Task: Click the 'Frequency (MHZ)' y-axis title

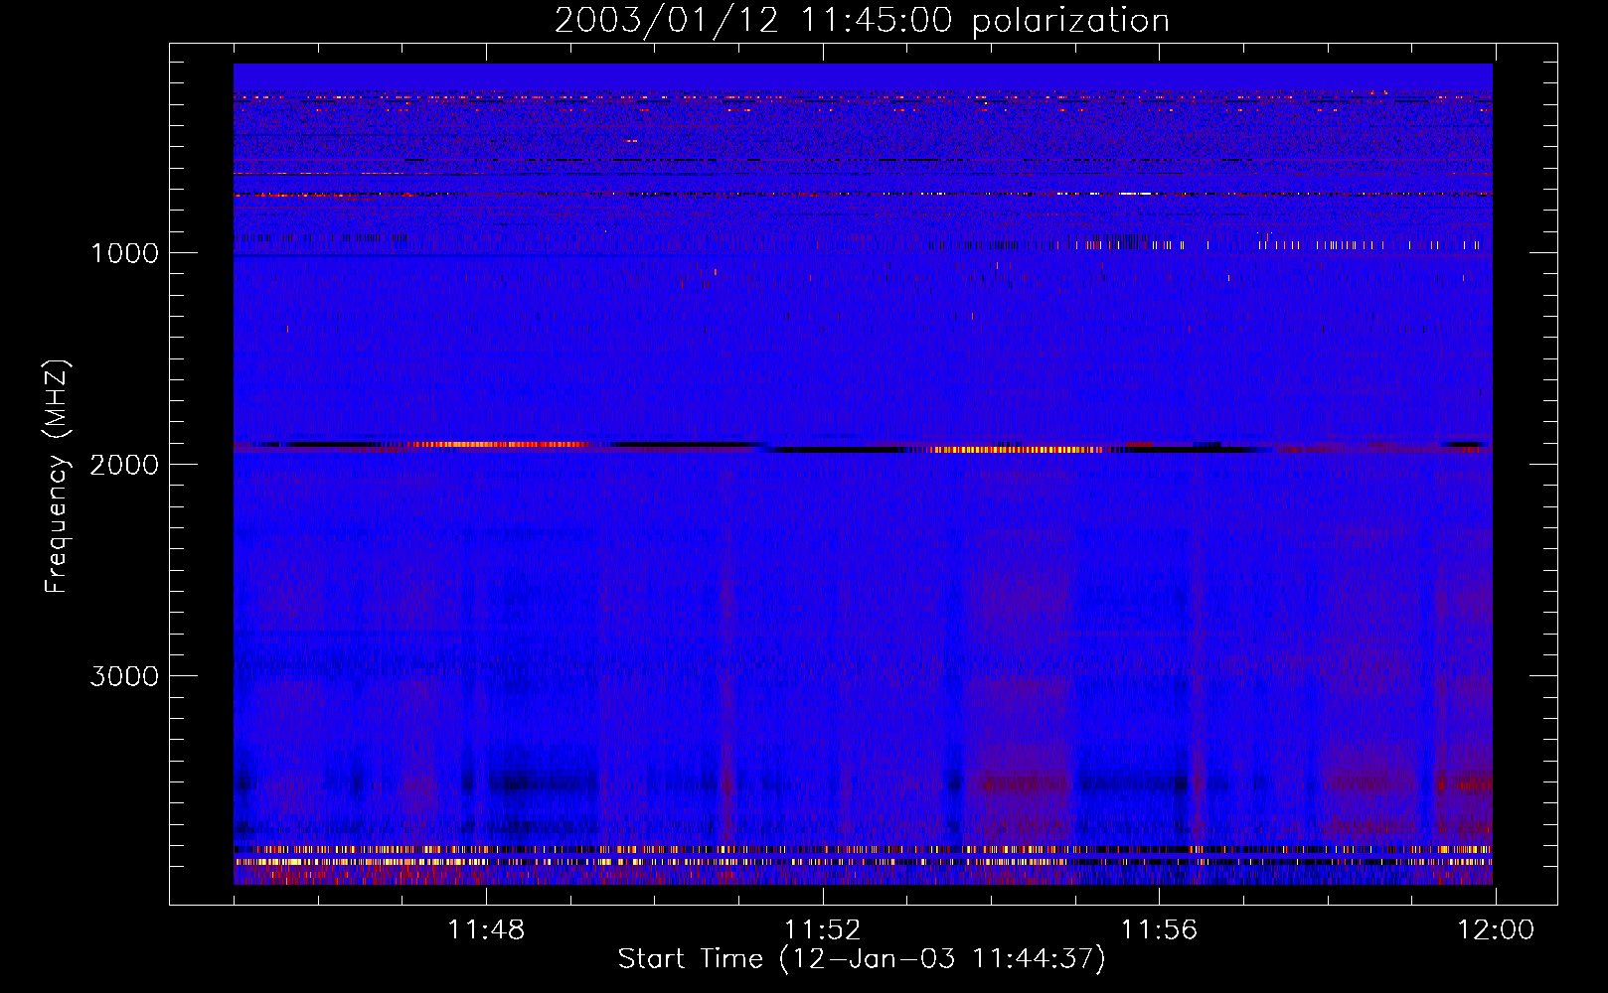Action: 57,476
